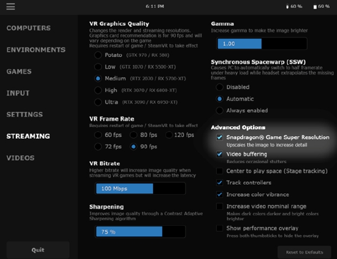Click the Synchronous Spacewarp (SSW) heading
The width and height of the screenshot is (337, 259).
(258, 62)
